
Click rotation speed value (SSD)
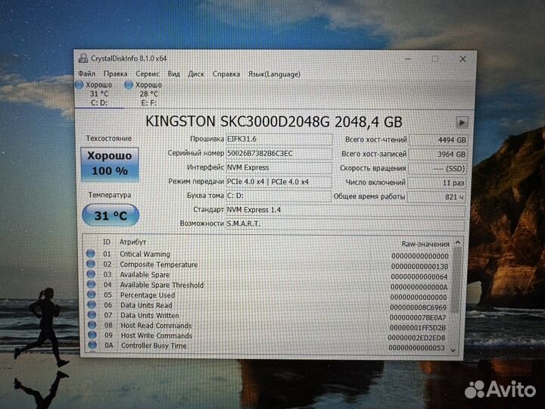[x=438, y=169]
